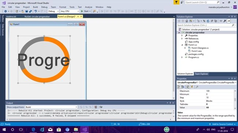Screen dimensions: 238x133
Task: Open the Any CPU platform dropdown
Action: (x=70, y=11)
